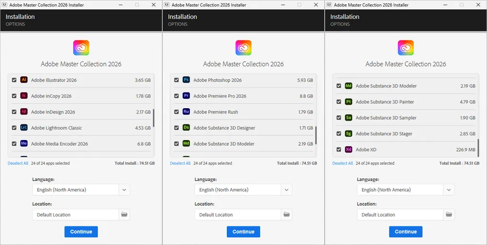
Task: Click the Photoshop 2026 Ps icon
Action: 186,80
